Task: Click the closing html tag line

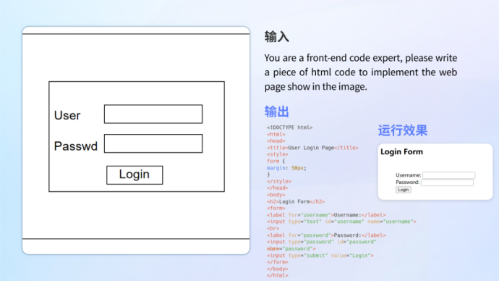Action: 278,276
